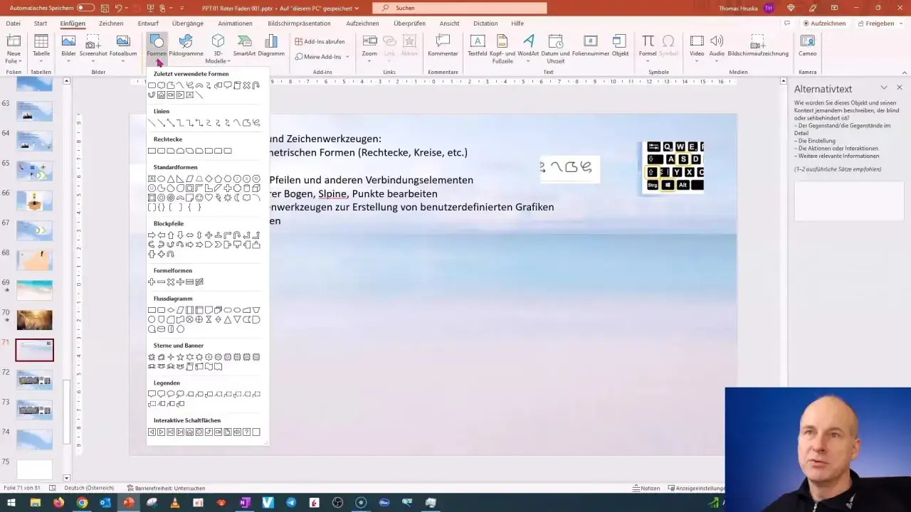Click the Diagramm chart button
Viewport: 911px width, 512px height.
click(271, 46)
